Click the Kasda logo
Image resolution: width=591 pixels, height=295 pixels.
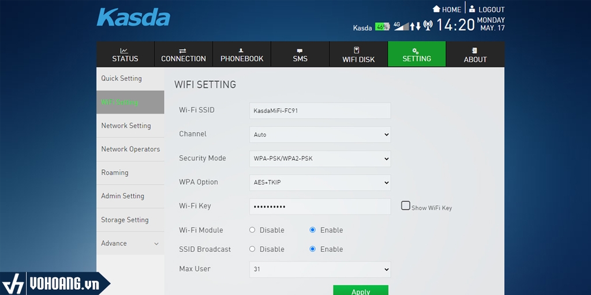click(133, 18)
